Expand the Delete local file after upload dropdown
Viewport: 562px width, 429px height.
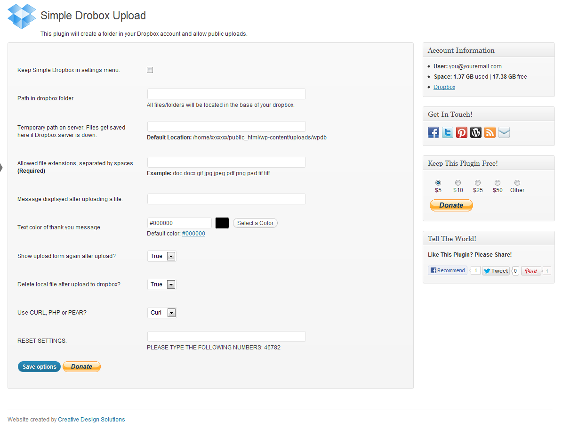[x=162, y=284]
